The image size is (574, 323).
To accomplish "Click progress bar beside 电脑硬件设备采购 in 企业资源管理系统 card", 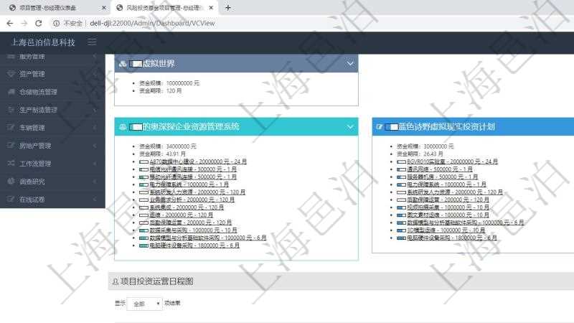I will coord(143,245).
